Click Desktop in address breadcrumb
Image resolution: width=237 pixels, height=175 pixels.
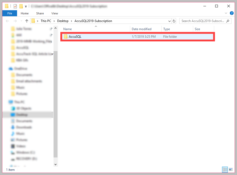[63, 21]
